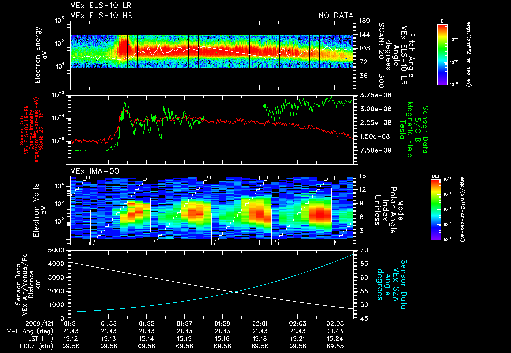
Task: Click the '02:01' time tick label
Action: click(x=260, y=324)
